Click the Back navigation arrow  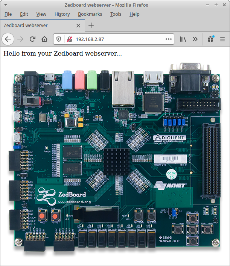(x=8, y=39)
